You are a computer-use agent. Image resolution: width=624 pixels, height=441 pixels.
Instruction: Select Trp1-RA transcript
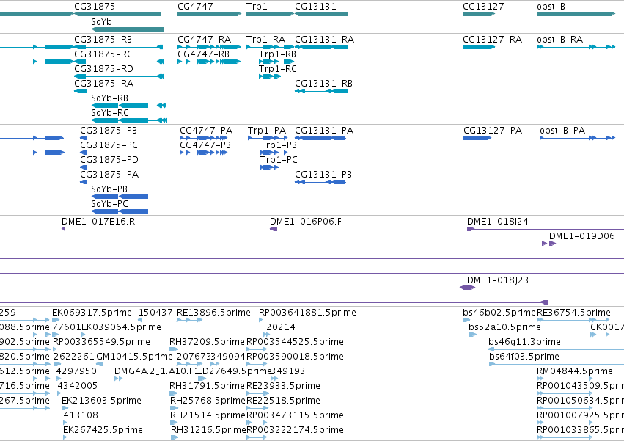click(x=270, y=47)
